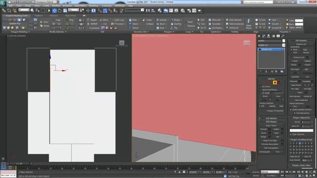Open the Modifiers menu
The height and width of the screenshot is (178, 317).
click(56, 6)
